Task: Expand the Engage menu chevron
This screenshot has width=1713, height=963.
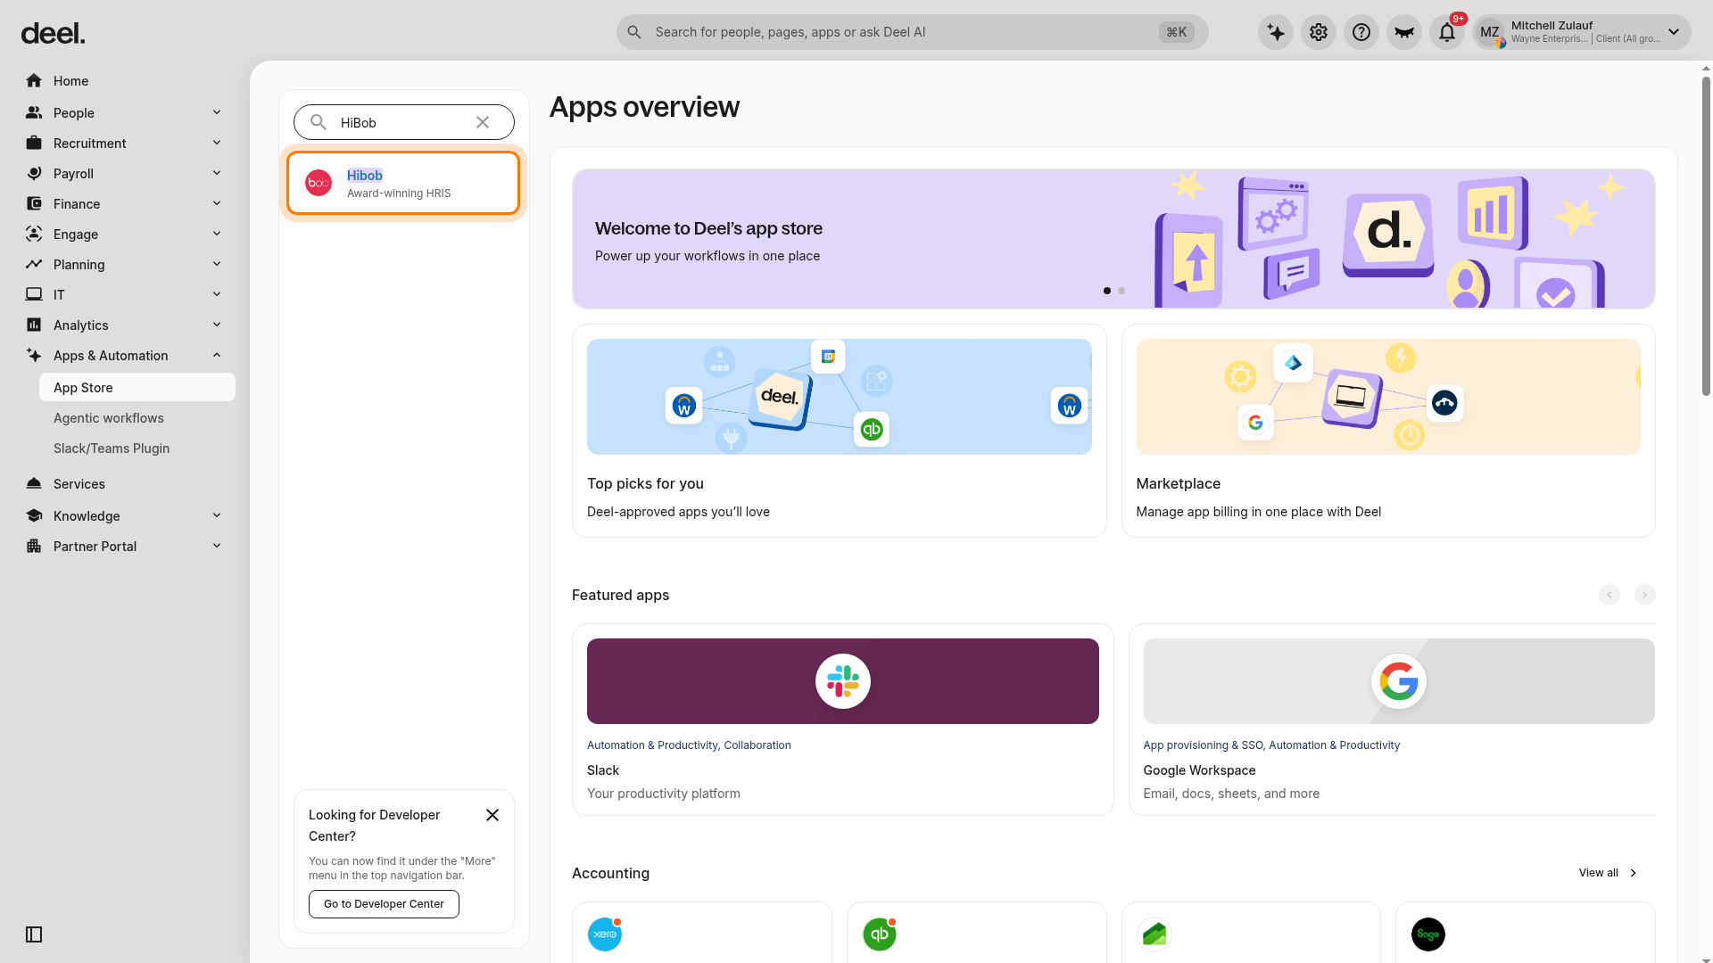Action: (217, 234)
